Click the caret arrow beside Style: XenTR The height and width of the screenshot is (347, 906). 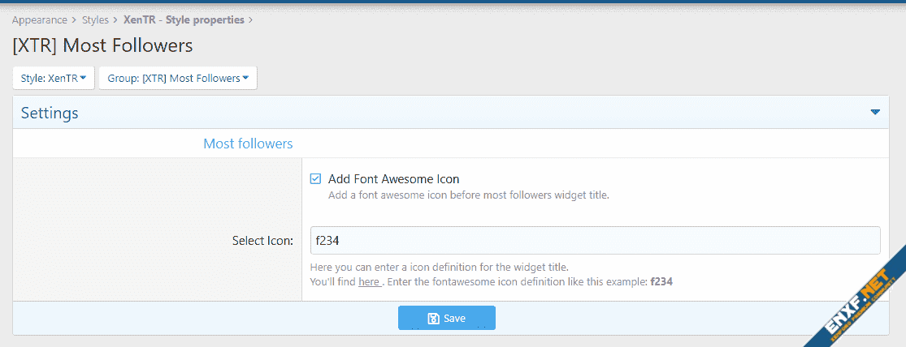(x=83, y=79)
